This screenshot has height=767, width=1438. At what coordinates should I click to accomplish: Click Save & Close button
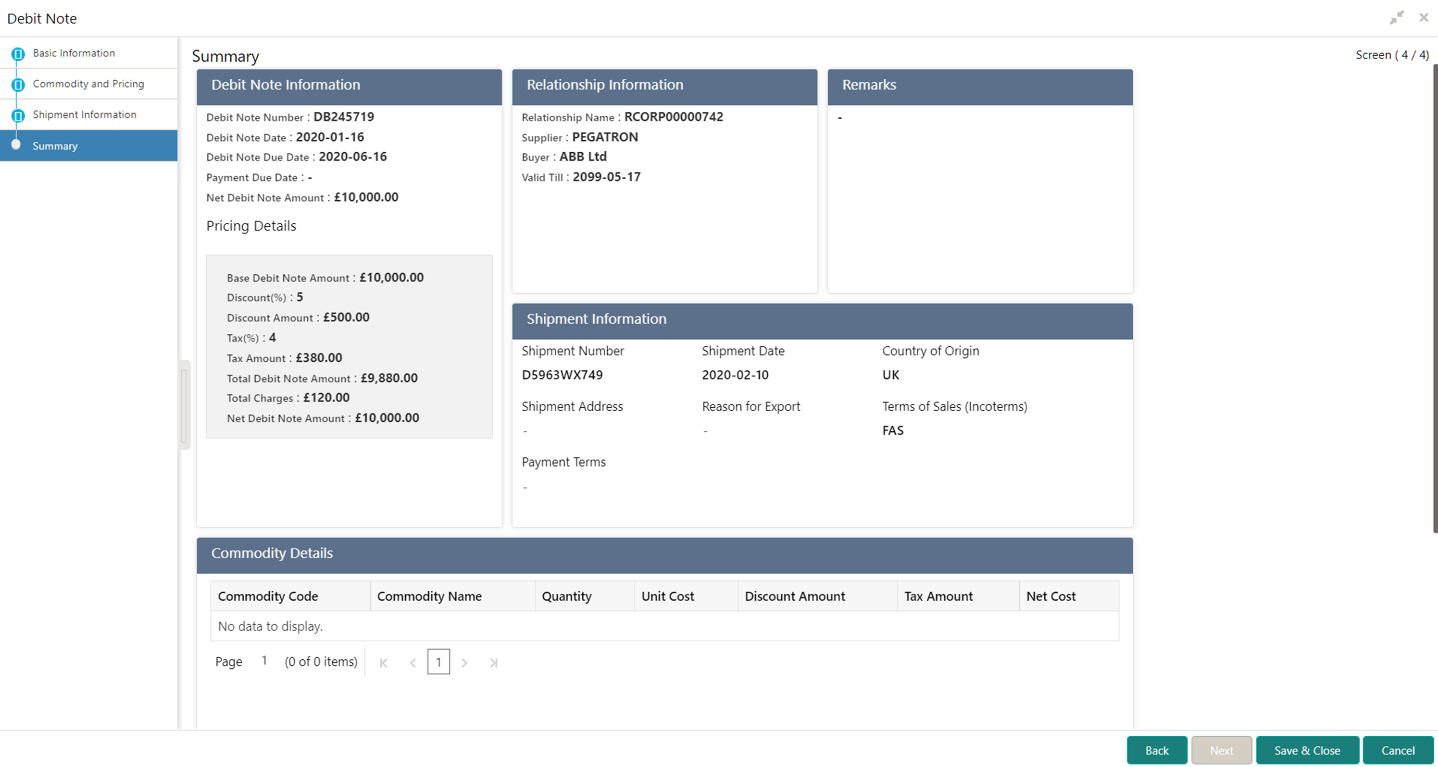[1307, 750]
